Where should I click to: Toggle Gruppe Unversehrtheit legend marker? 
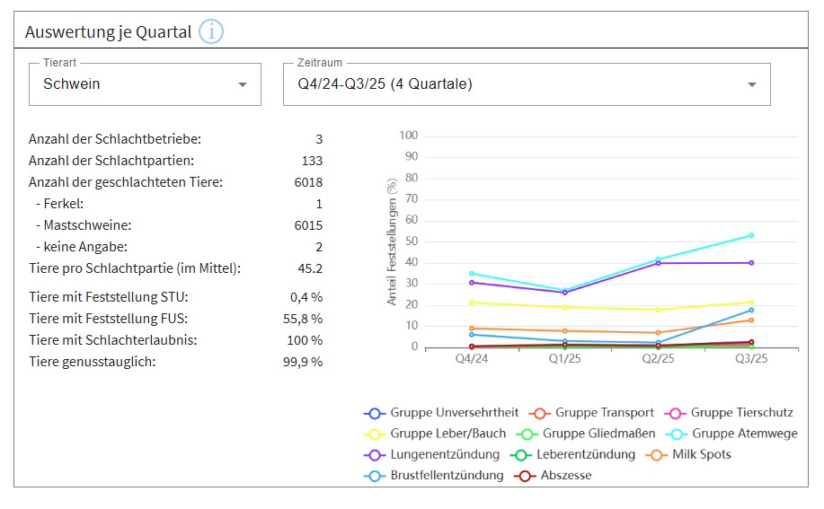tap(375, 413)
